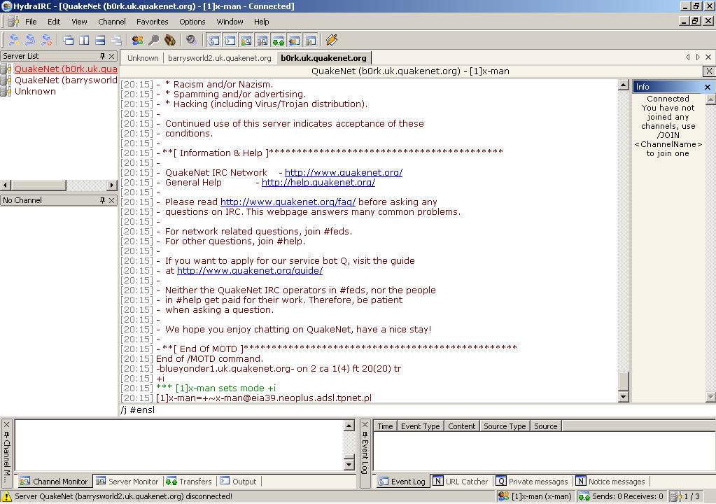This screenshot has height=504, width=716.
Task: Click the Reconnect server toolbar icon
Action: pyautogui.click(x=30, y=40)
